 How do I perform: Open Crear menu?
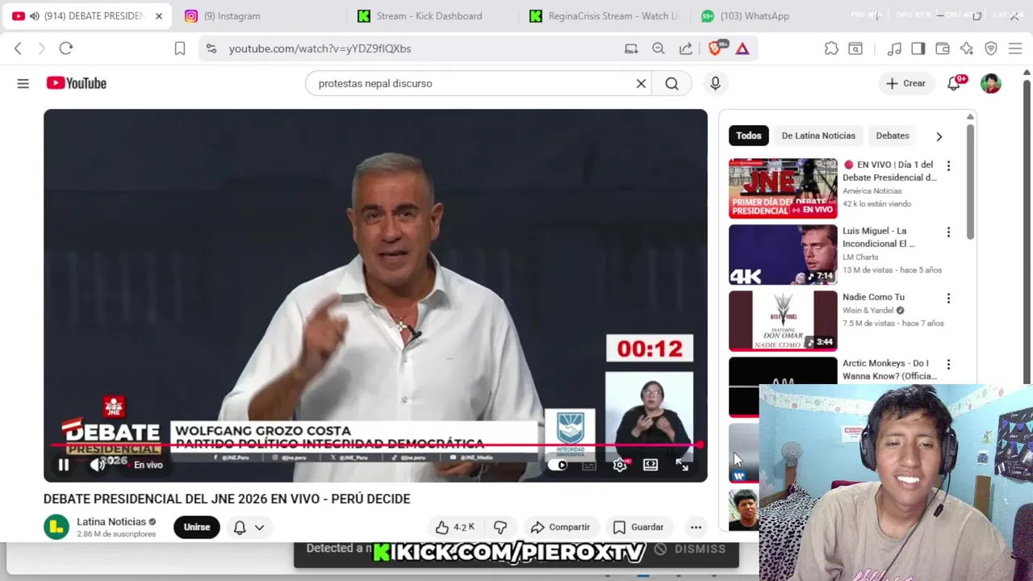pos(905,83)
